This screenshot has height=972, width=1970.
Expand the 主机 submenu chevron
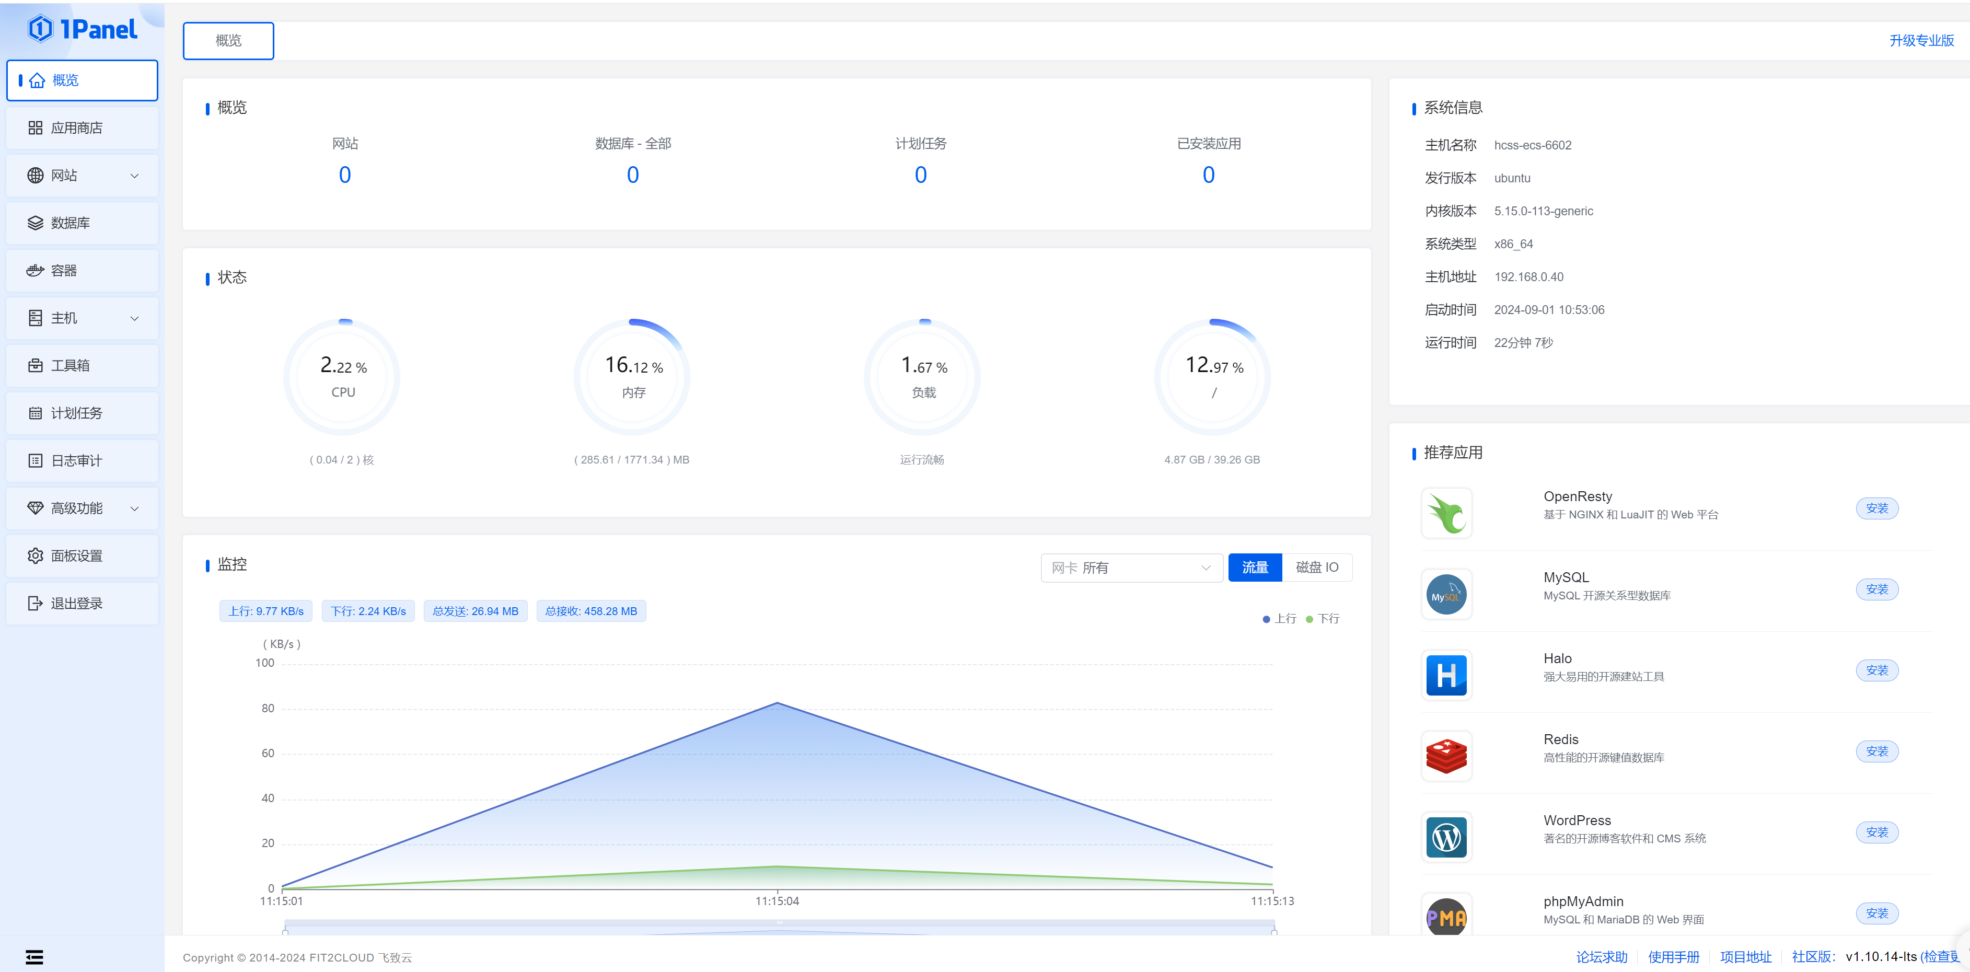[135, 318]
